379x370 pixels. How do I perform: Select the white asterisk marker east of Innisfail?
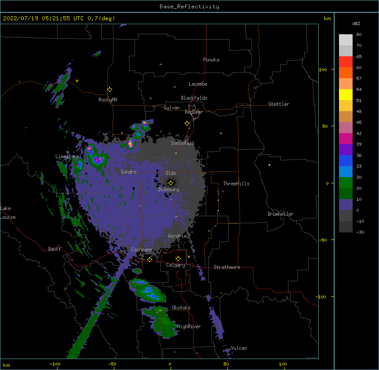(221, 133)
